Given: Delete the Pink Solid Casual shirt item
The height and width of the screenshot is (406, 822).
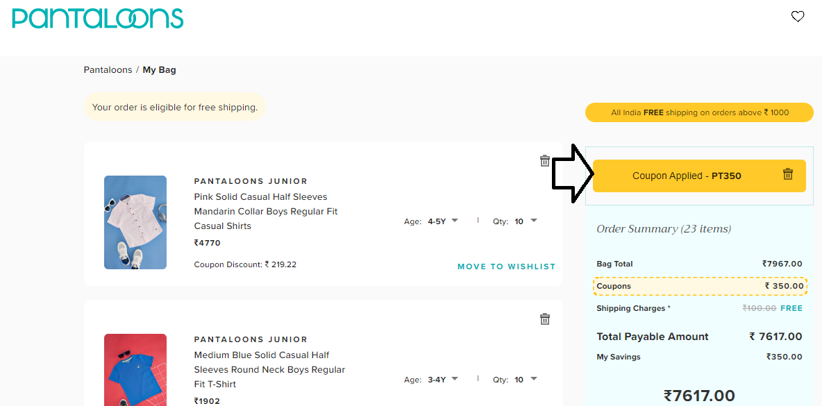Looking at the screenshot, I should point(545,161).
